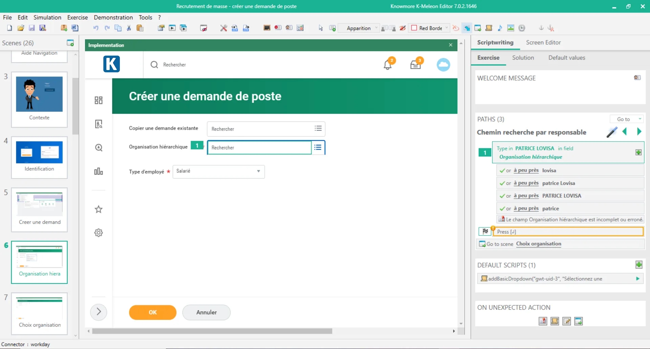Screen dimensions: 650x349
Task: Open the Type d'employé Salarié dropdown
Action: [219, 171]
